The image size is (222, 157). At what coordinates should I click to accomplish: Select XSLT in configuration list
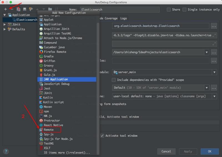67,148
